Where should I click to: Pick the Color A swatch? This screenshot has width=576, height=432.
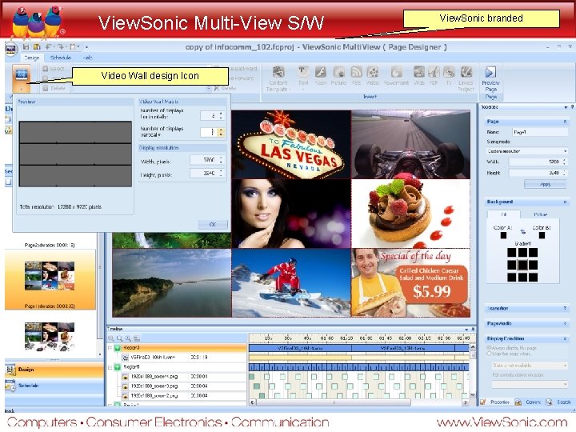coord(503,235)
